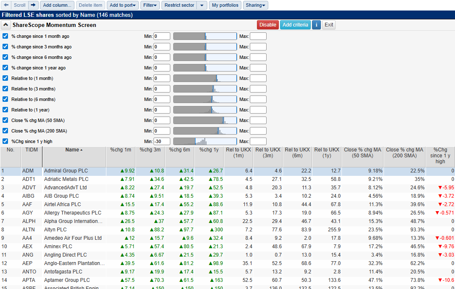Sort by Close % chg MA (50 SMA) column
This screenshot has height=289, width=455.
(x=362, y=156)
